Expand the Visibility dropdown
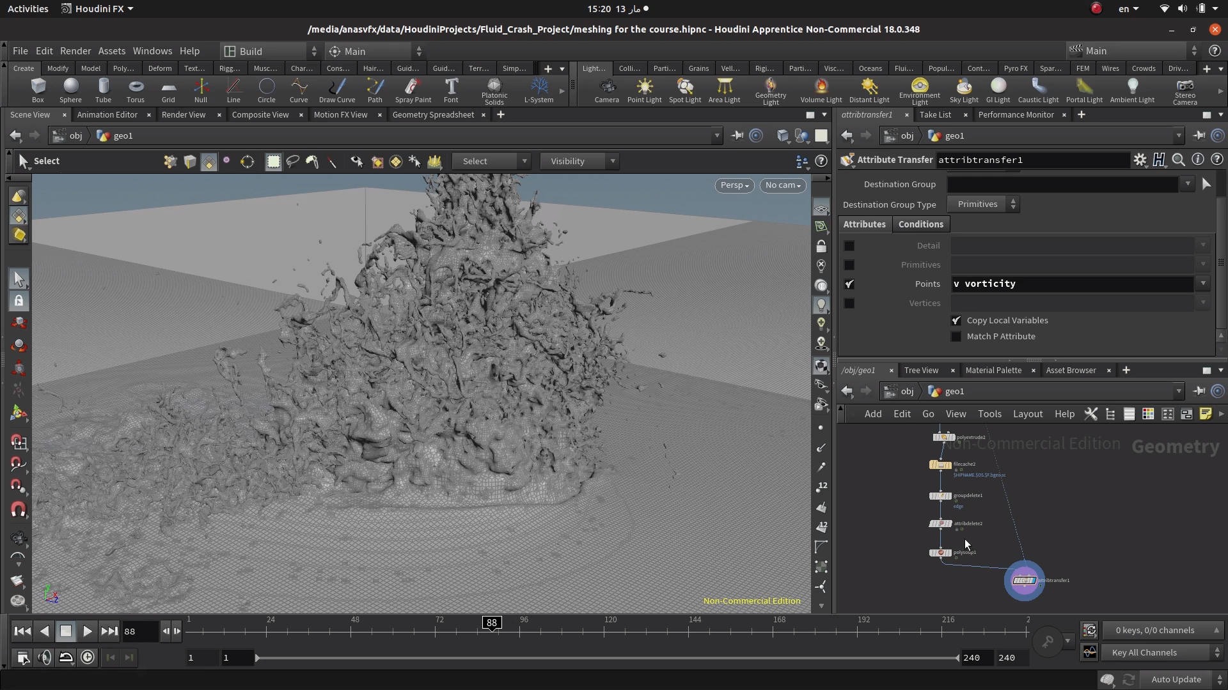This screenshot has width=1228, height=690. tap(579, 161)
